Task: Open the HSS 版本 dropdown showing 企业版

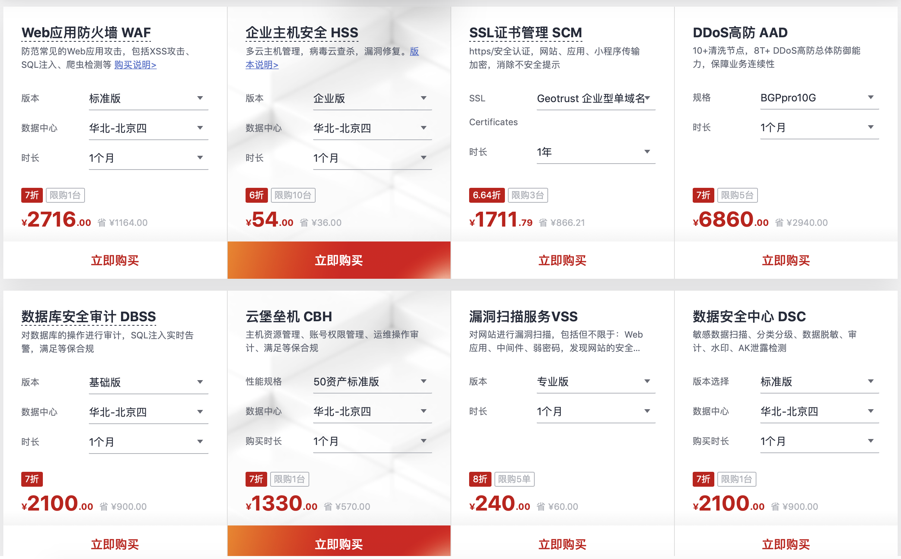Action: [372, 98]
